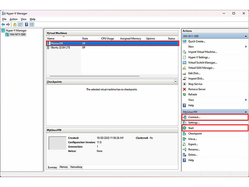Image resolution: width=249 pixels, height=187 pixels.
Task: Select Hyper-V Manager root in the tree
Action: 16,30
